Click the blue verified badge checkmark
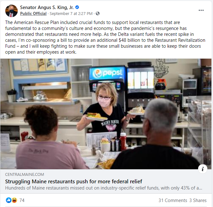This screenshot has width=213, height=207. [77, 7]
